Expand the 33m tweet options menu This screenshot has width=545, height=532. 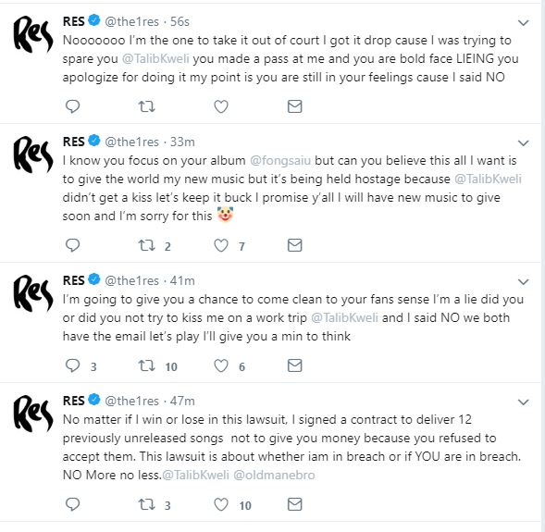(523, 142)
